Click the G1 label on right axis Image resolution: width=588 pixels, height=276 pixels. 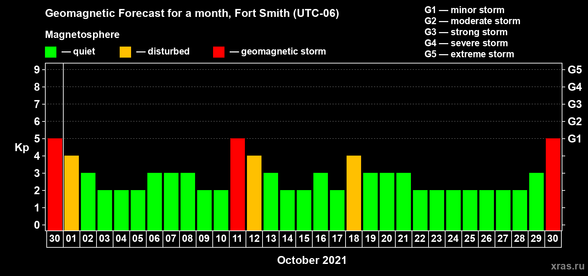(575, 139)
